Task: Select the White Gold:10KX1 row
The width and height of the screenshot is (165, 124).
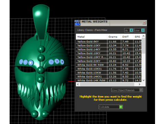Action: 109,69
